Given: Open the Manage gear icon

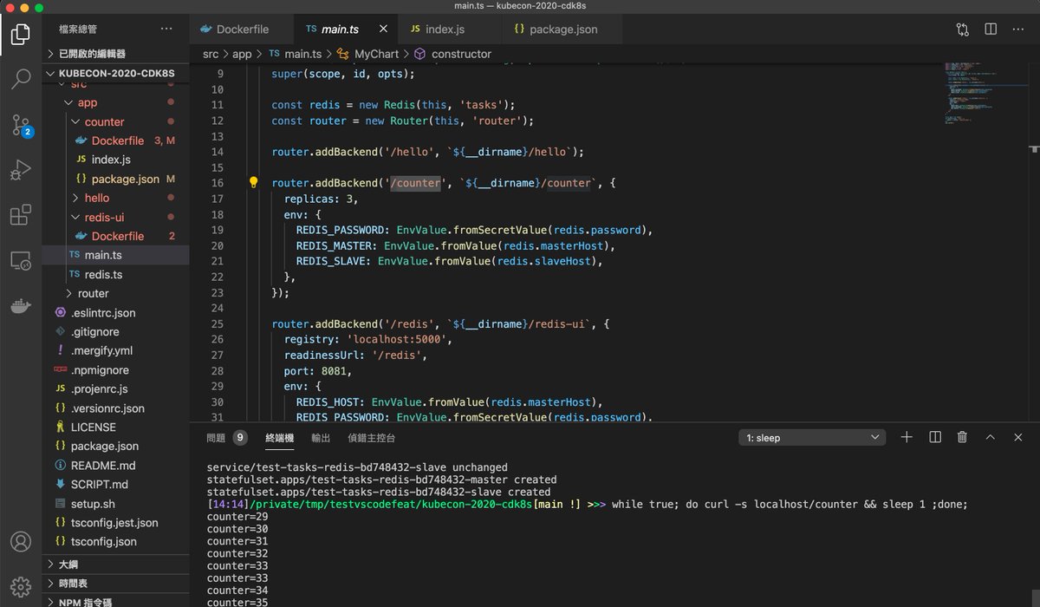Looking at the screenshot, I should 21,586.
